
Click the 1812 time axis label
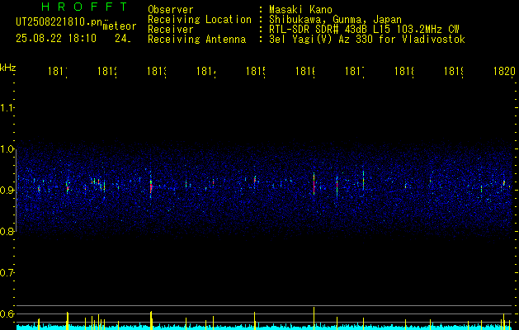point(107,71)
